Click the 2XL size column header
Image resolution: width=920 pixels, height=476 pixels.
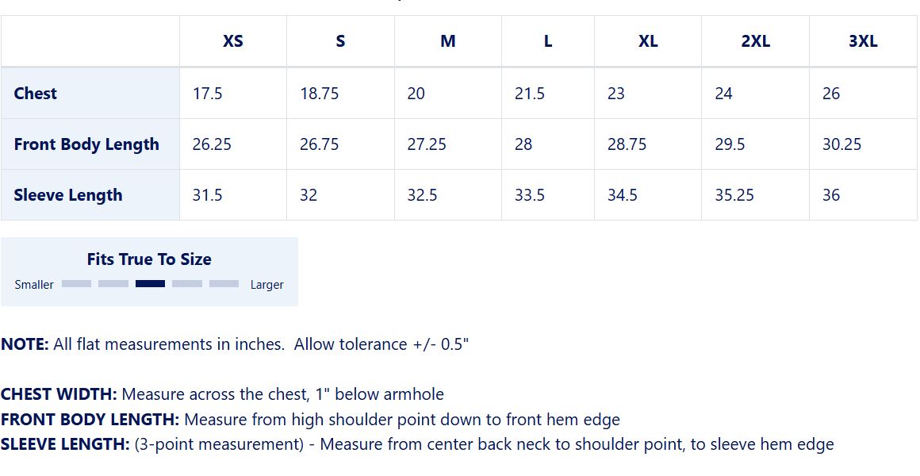(755, 41)
